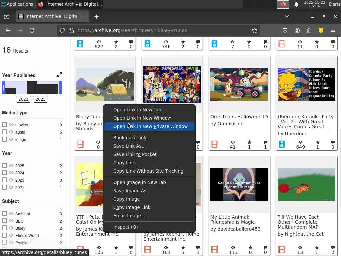The height and width of the screenshot is (256, 341).
Task: Click the movie icon on My Little Animal card
Action: (214, 249)
